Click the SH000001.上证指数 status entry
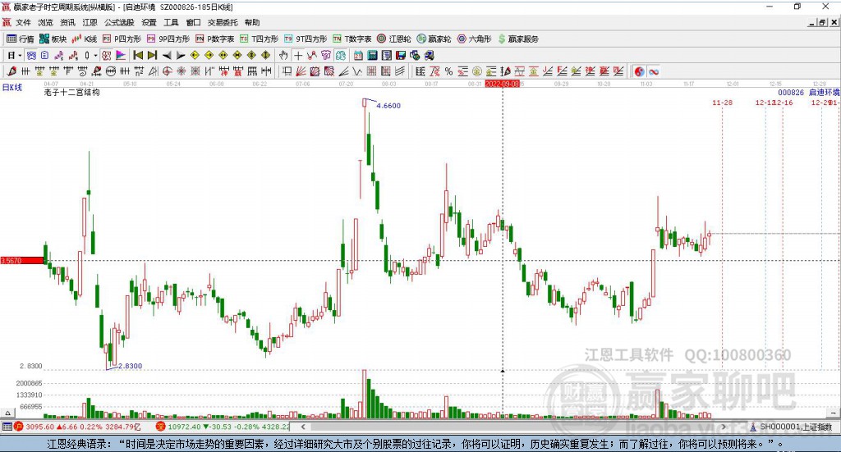The width and height of the screenshot is (841, 452). [x=795, y=427]
